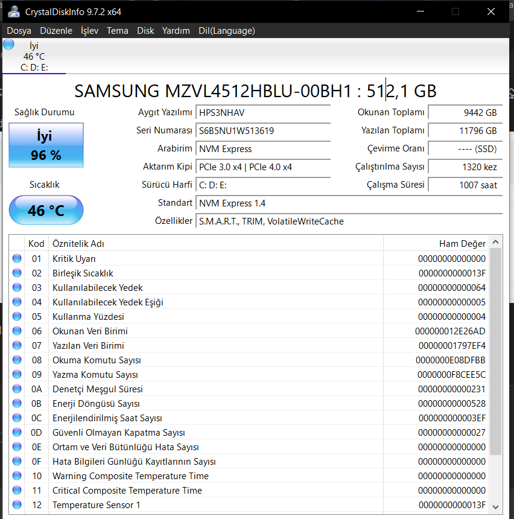Open the Dil(Language) menu
Screen dimensions: 514x519
tap(227, 31)
